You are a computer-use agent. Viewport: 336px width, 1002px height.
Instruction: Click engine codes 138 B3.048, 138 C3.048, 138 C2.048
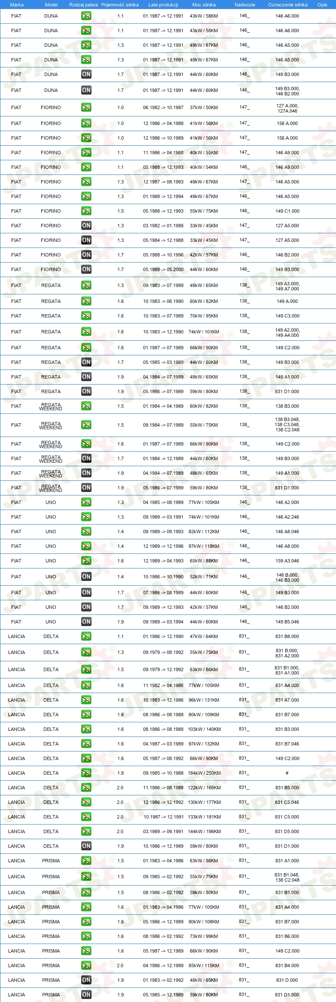[x=287, y=425]
